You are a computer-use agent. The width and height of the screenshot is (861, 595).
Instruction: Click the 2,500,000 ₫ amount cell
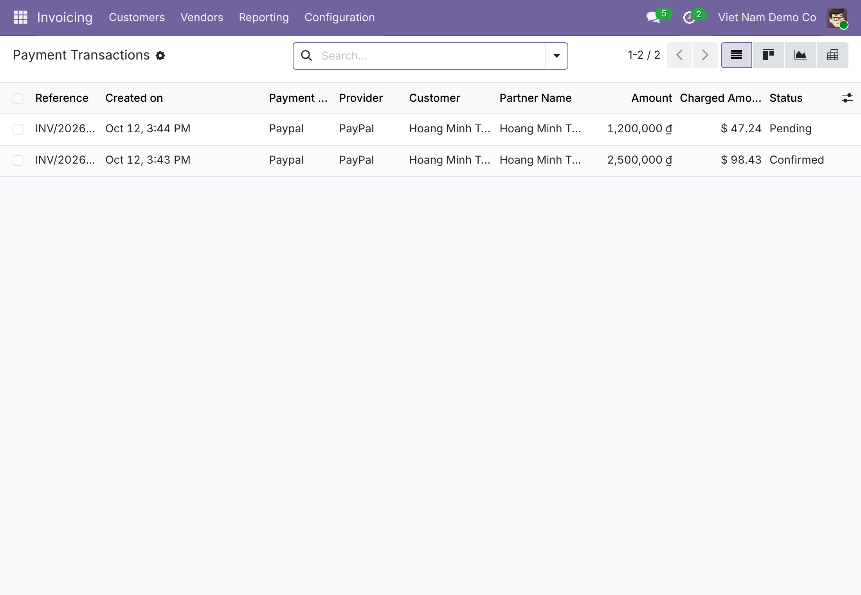coord(639,160)
